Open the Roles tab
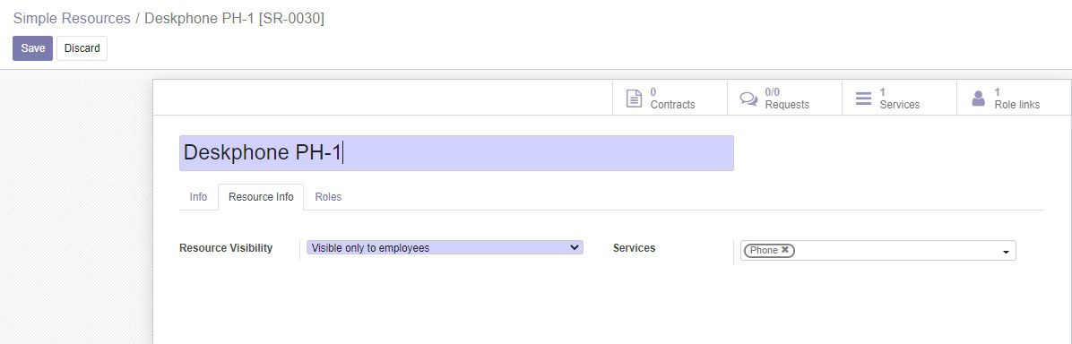Viewport: 1072px width, 344px height. [328, 197]
